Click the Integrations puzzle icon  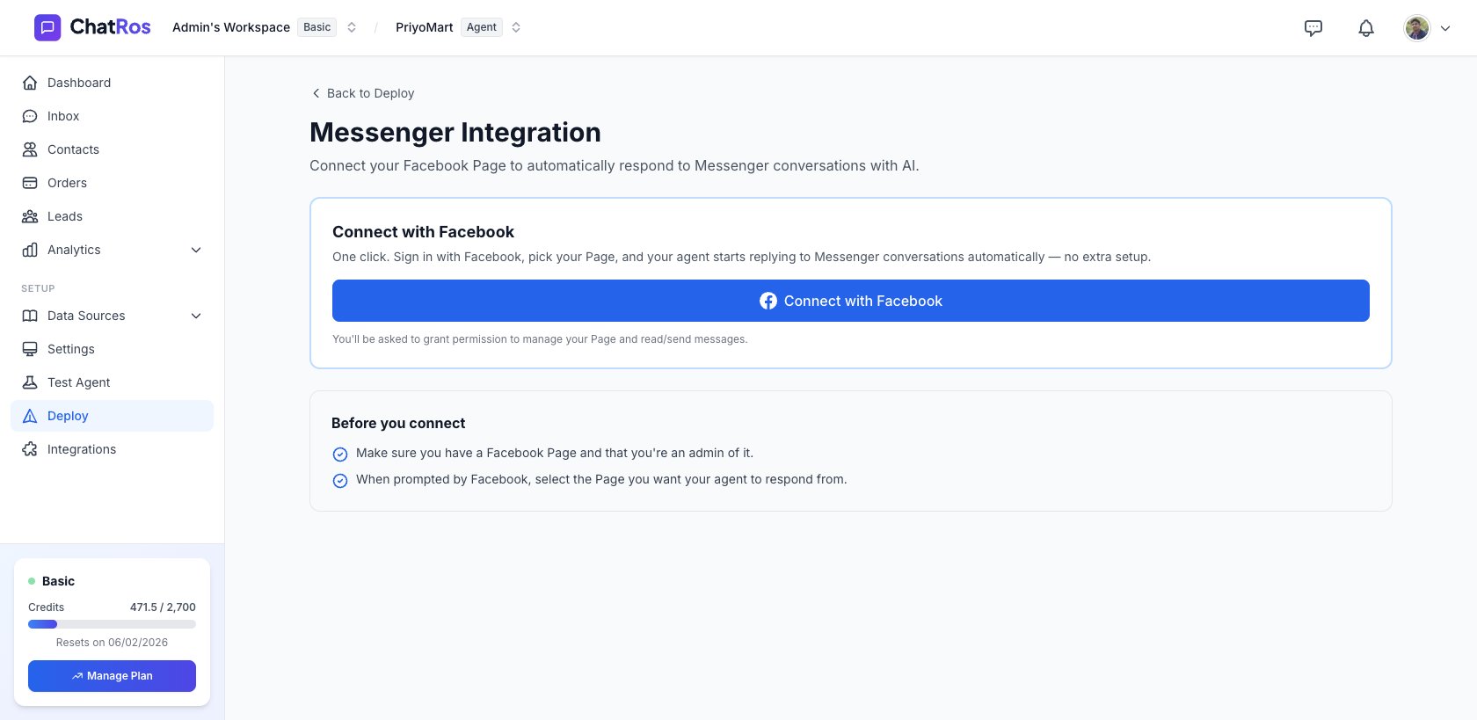tap(30, 449)
